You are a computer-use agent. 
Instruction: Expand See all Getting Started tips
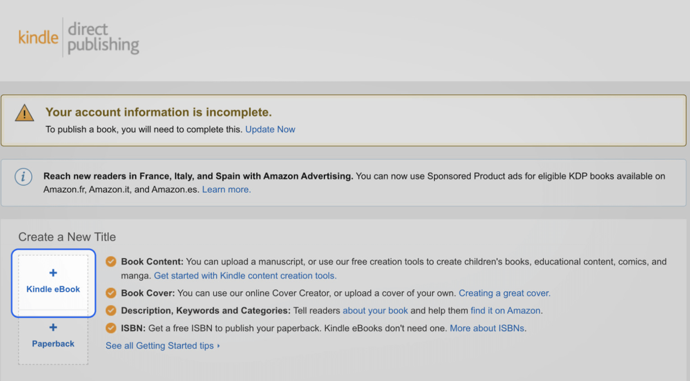(163, 345)
